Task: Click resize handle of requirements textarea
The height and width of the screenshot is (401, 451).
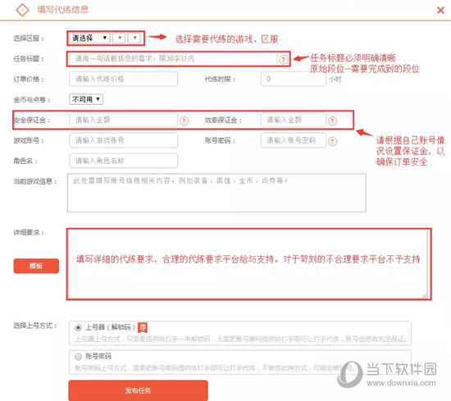Action: 425,296
